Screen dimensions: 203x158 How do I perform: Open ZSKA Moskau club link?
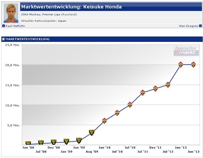31,14
